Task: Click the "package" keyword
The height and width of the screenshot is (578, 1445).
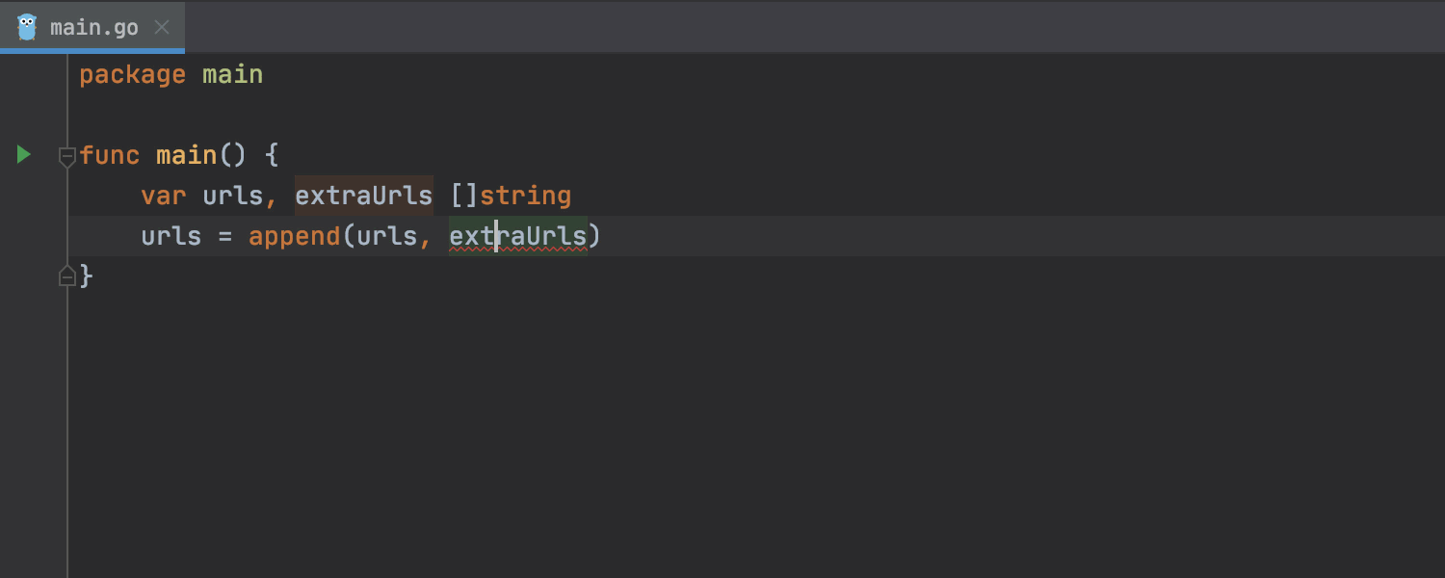Action: click(x=132, y=75)
